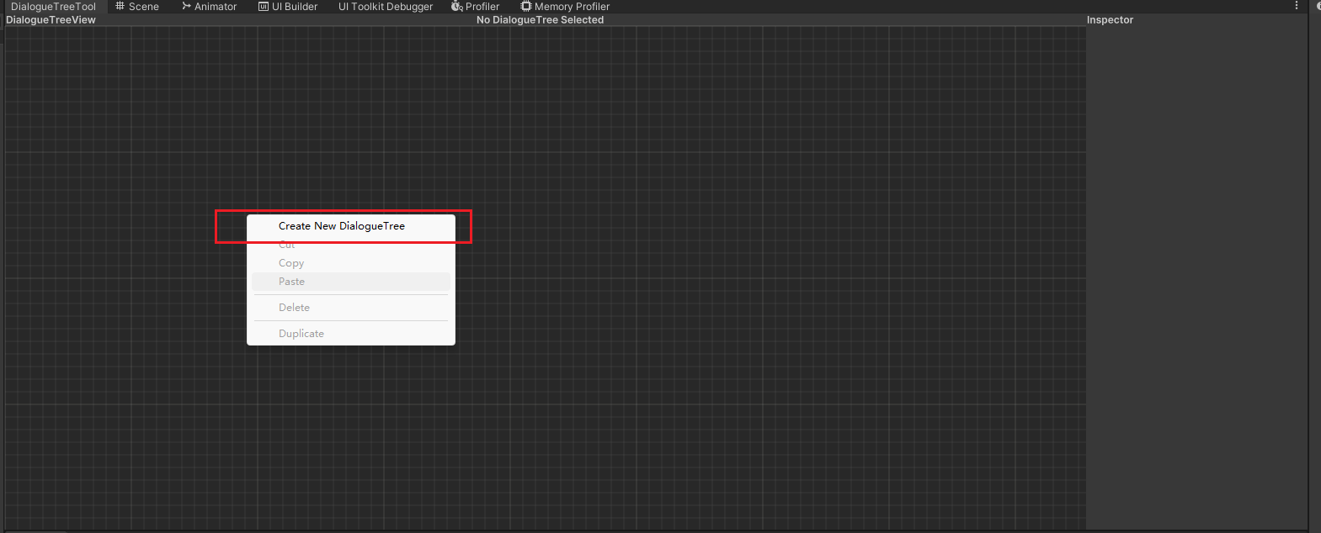Click the Profiler tab stopwatch icon

[x=457, y=7]
